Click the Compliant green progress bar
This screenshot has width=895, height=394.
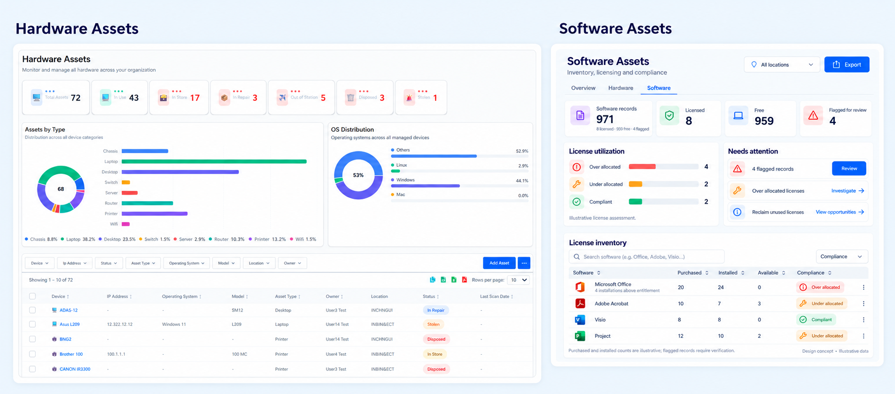click(635, 202)
